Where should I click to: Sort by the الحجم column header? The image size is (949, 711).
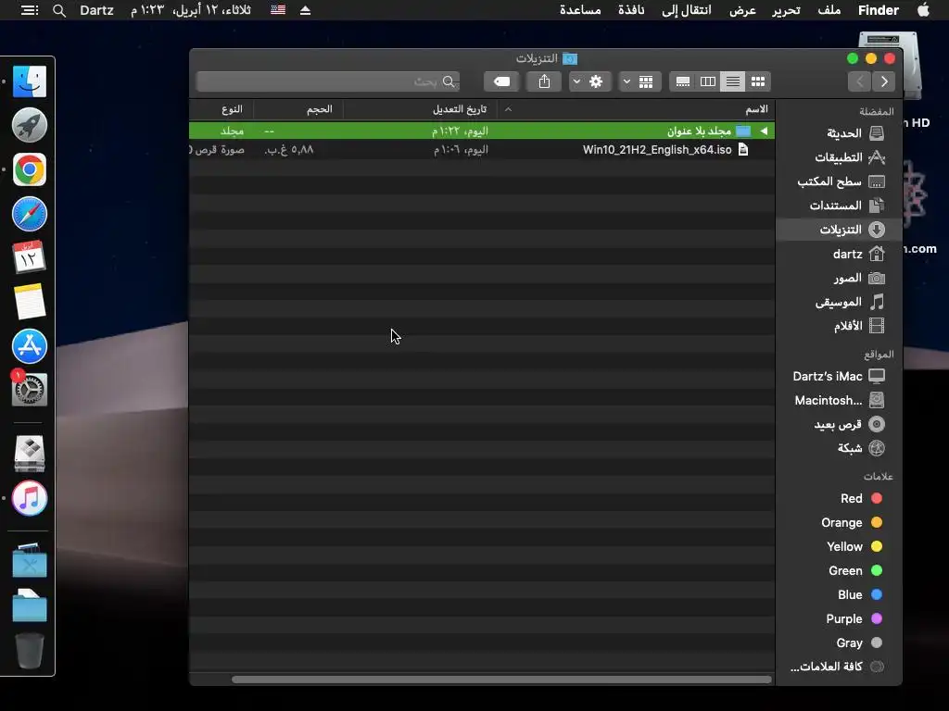coord(320,109)
